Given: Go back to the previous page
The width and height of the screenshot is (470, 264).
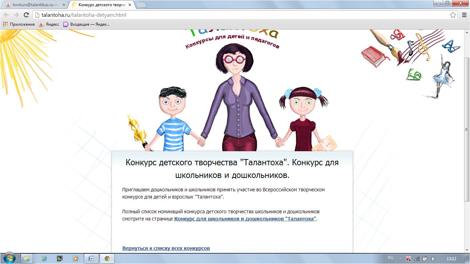Looking at the screenshot, I should point(6,15).
